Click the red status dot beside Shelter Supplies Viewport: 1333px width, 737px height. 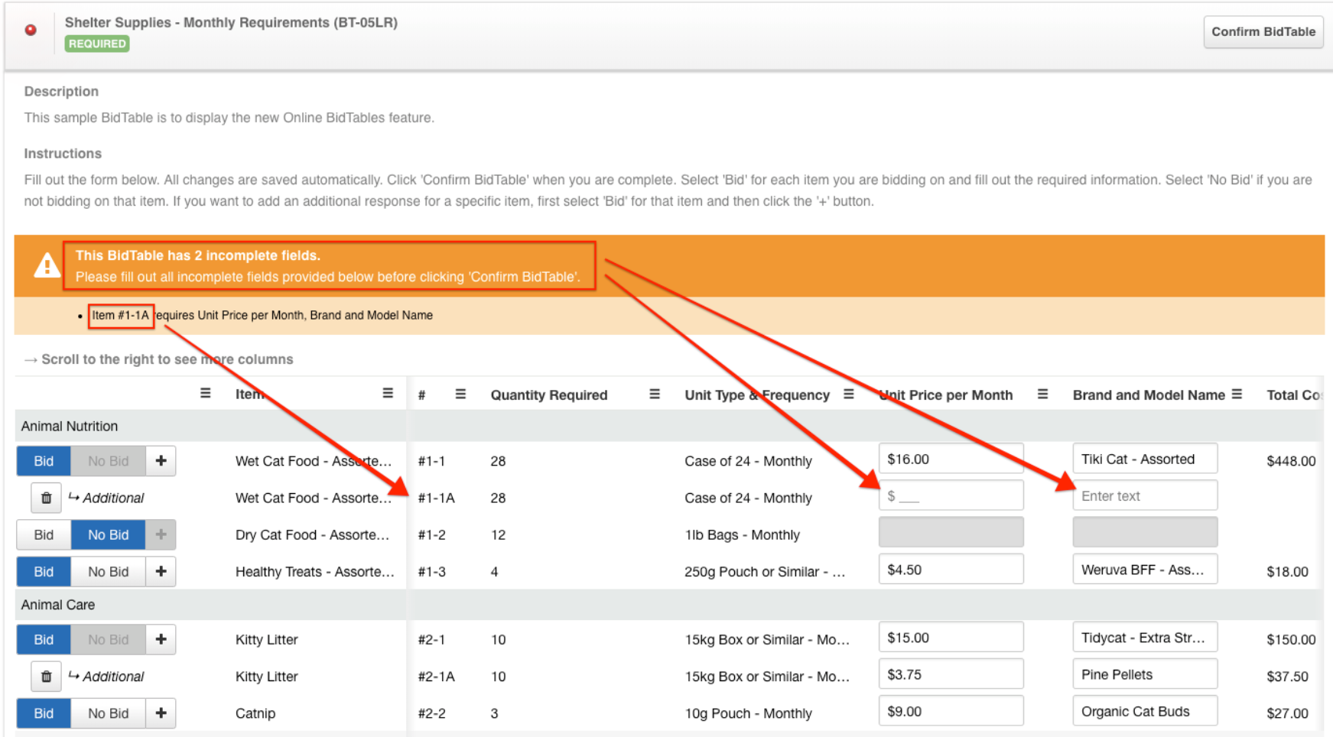click(31, 30)
